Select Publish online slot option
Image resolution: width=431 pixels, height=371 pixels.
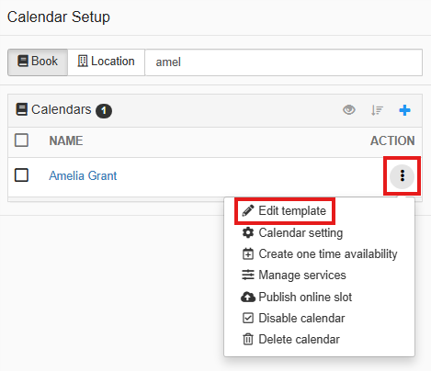coord(297,297)
